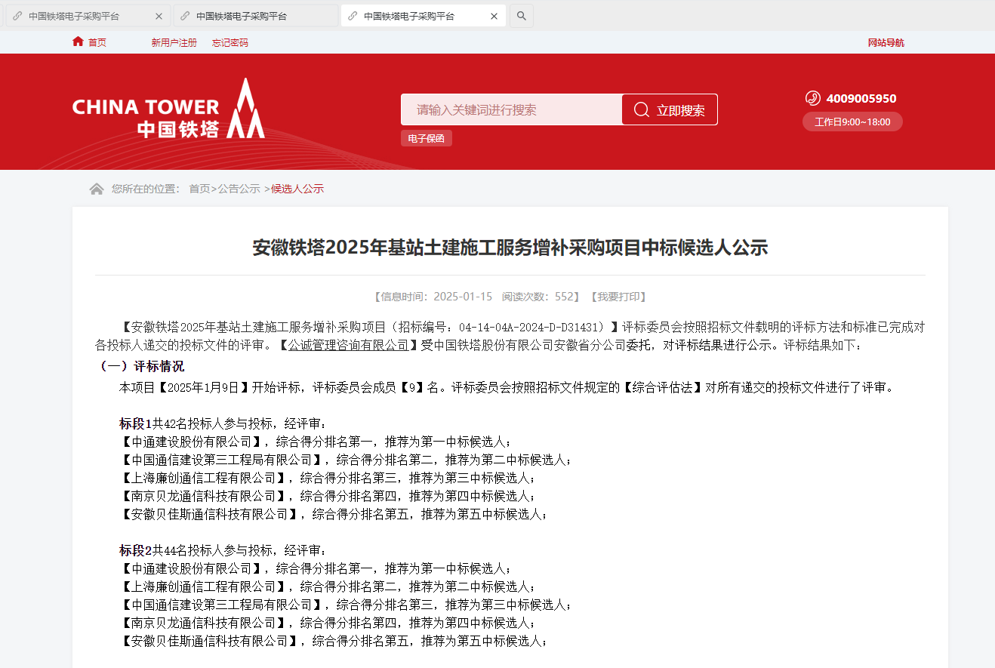Viewport: 995px width, 668px height.
Task: Open 公告公示 in the breadcrumb
Action: coord(239,189)
